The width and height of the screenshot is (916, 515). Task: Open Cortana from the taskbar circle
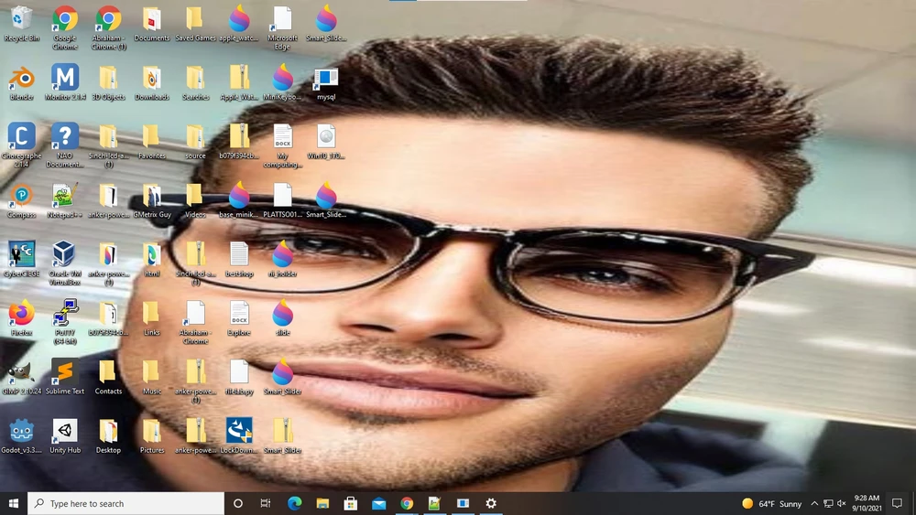click(x=238, y=503)
